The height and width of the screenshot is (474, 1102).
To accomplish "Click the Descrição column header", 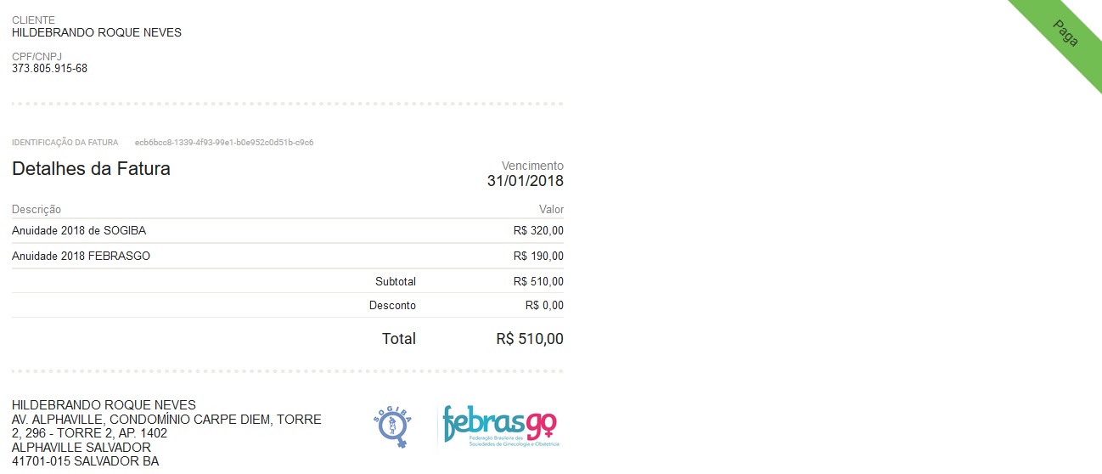I will click(x=37, y=210).
